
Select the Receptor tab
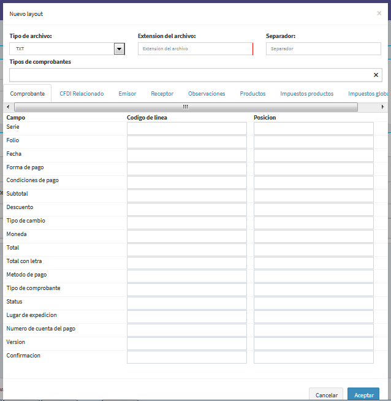tap(162, 94)
